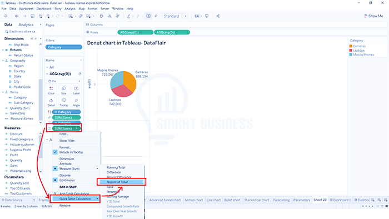The width and height of the screenshot is (389, 219).
Task: Choose Running Total calculation
Action: [116, 167]
